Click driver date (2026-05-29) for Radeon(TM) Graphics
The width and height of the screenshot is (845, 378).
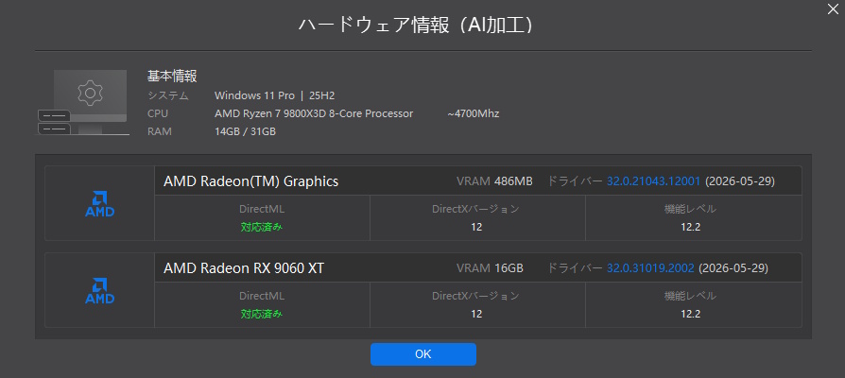point(739,181)
